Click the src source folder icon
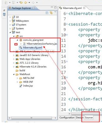Image resolution: width=102 pixels, height=123 pixels. (x=17, y=36)
